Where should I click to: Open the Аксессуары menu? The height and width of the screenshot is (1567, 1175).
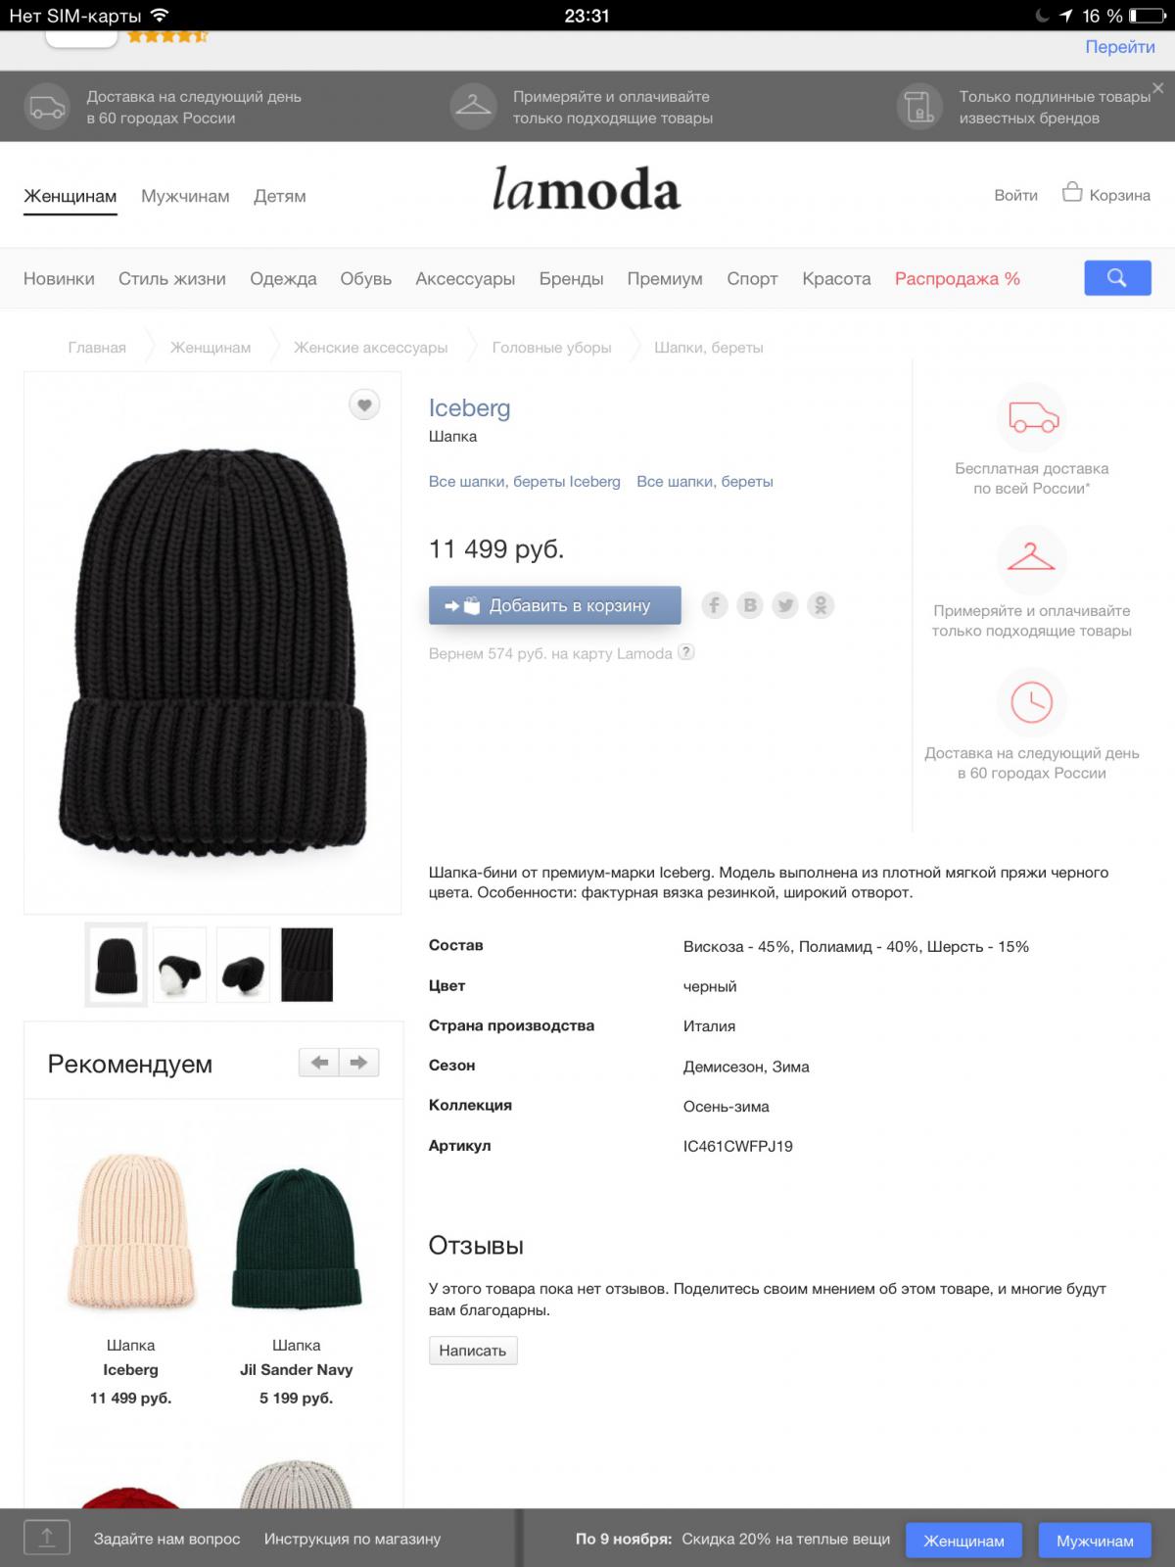(x=465, y=279)
